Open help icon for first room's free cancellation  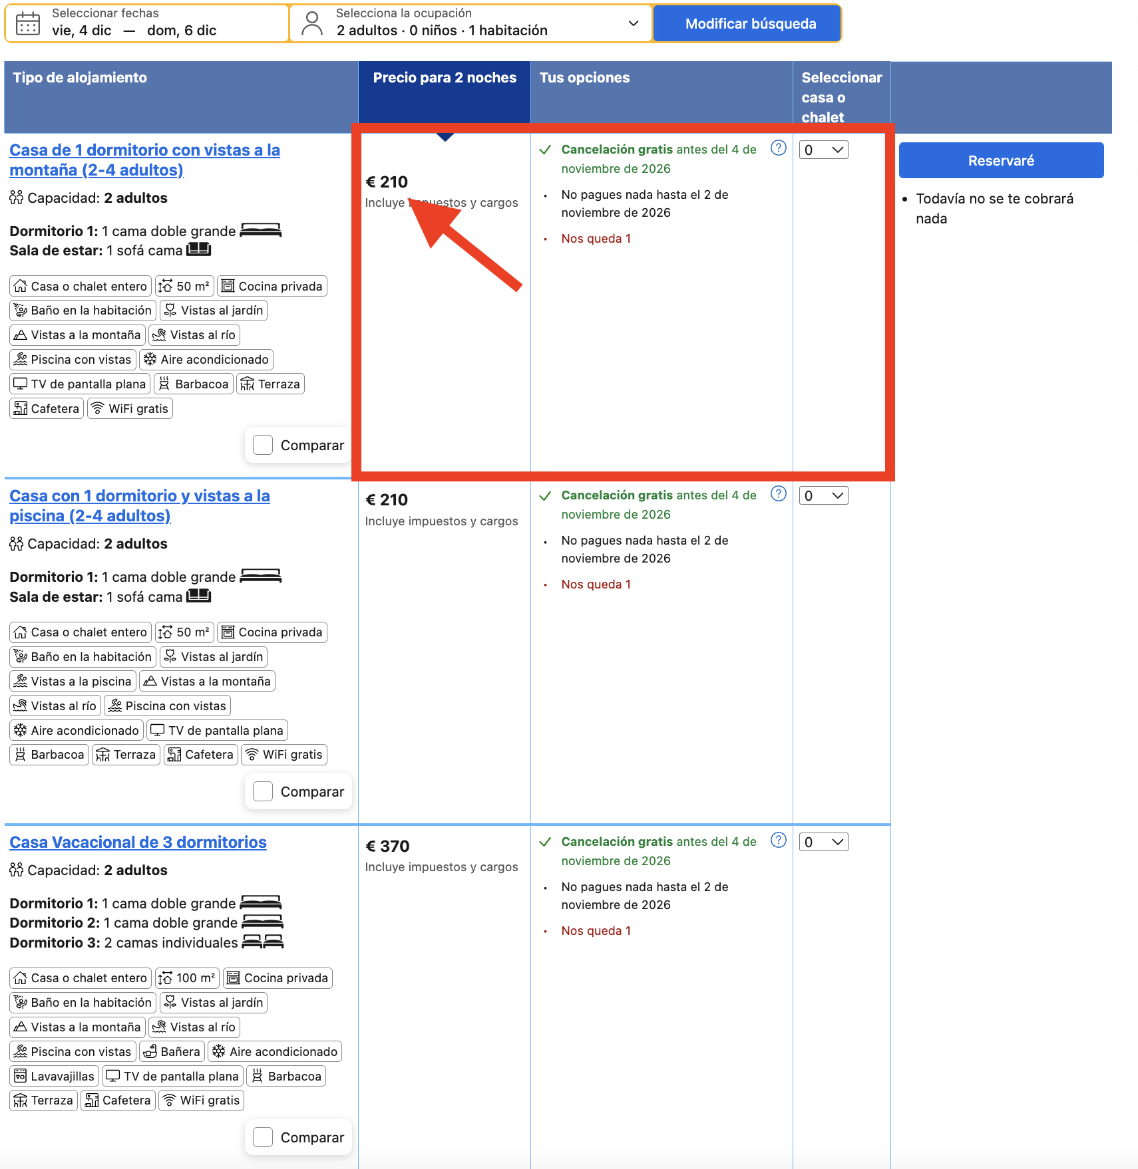778,148
